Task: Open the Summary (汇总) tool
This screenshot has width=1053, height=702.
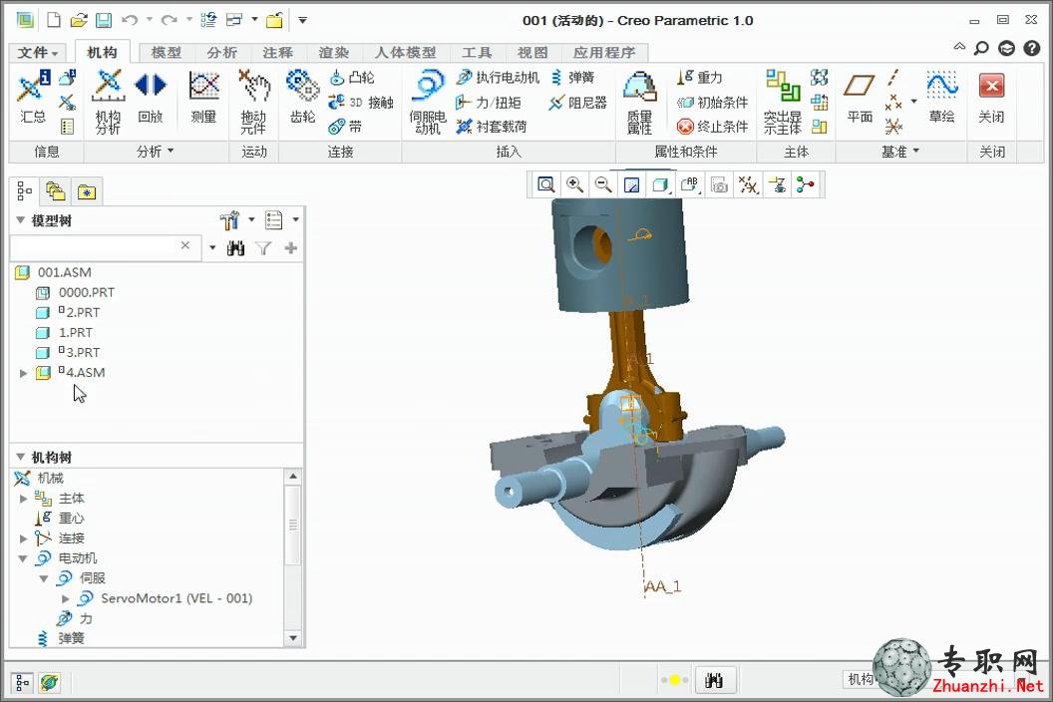Action: point(32,98)
